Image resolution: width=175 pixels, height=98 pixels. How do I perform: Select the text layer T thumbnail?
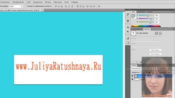(x=136, y=76)
